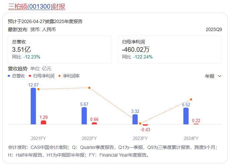
Task: Click the 3.32 revenue value label
Action: [x=135, y=111]
